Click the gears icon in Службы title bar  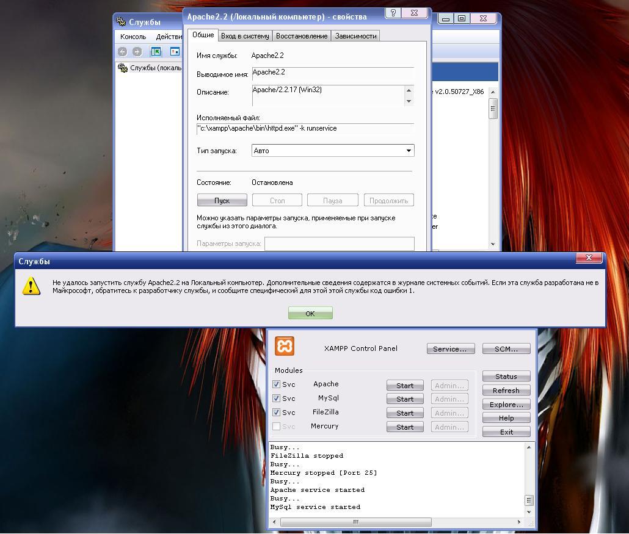click(x=121, y=21)
